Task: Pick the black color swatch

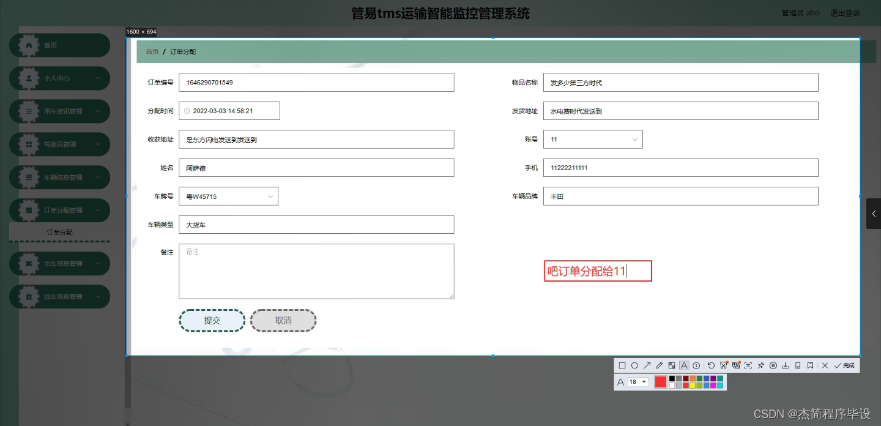Action: point(672,379)
